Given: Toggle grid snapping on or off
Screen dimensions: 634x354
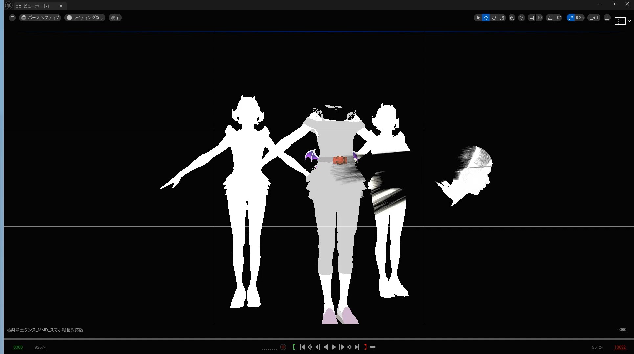Looking at the screenshot, I should [532, 18].
